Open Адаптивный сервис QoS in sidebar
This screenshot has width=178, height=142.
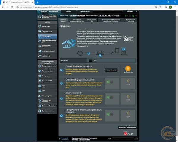[x=47, y=41]
